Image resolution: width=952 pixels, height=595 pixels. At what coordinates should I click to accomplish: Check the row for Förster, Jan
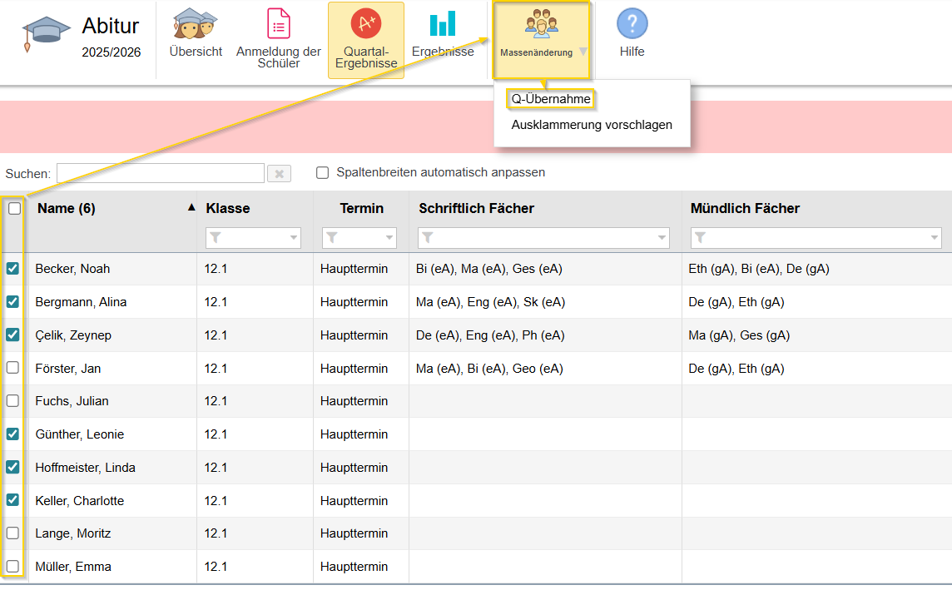[13, 368]
